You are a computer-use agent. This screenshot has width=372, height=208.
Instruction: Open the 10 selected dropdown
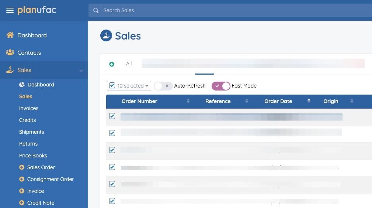tap(129, 86)
